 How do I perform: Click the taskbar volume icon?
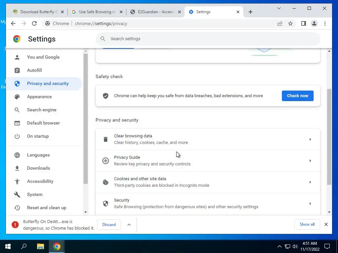pos(295,246)
